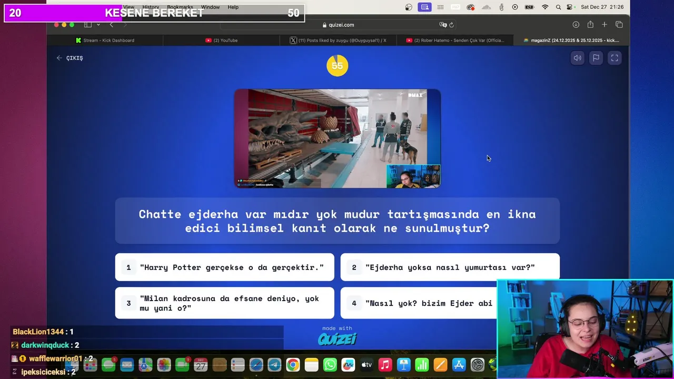Image resolution: width=674 pixels, height=379 pixels.
Task: Click the 55 countdown timer circle
Action: tap(337, 66)
